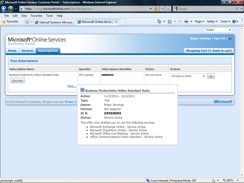Open the Tools menu in menu bar
The height and width of the screenshot is (183, 244).
point(49,16)
